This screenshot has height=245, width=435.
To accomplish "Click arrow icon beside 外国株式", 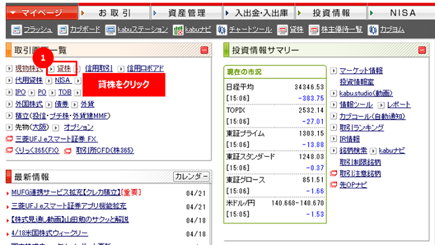I will (x=9, y=104).
